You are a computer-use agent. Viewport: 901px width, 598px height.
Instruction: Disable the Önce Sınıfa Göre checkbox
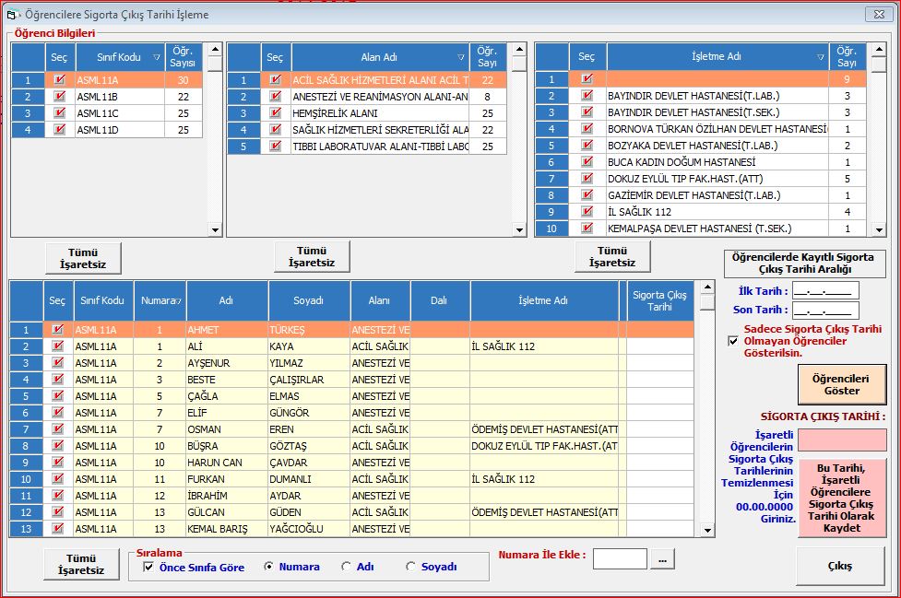[x=148, y=567]
